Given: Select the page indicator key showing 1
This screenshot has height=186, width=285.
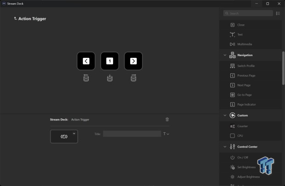Looking at the screenshot, I should point(109,61).
